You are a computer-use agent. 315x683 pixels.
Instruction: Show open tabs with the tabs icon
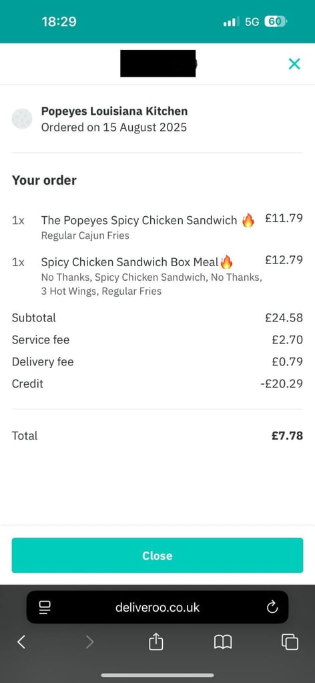(x=290, y=642)
